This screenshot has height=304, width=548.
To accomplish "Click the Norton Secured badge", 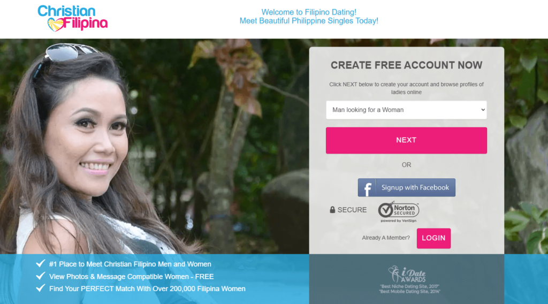I will (x=398, y=212).
